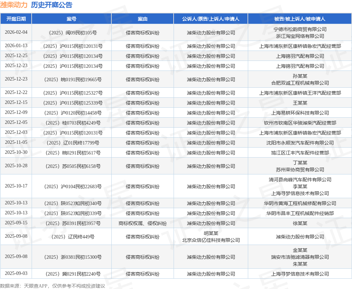Click defendant 华阴市黄海工程机械修配有限公司
352x289 pixels.
pyautogui.click(x=300, y=203)
